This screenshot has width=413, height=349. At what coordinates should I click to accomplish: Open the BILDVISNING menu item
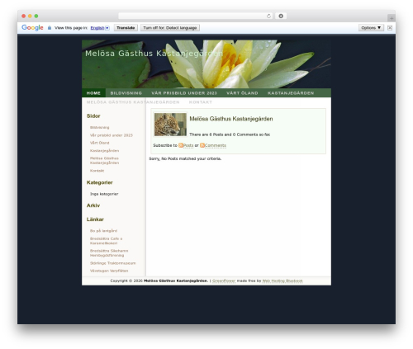pos(126,93)
